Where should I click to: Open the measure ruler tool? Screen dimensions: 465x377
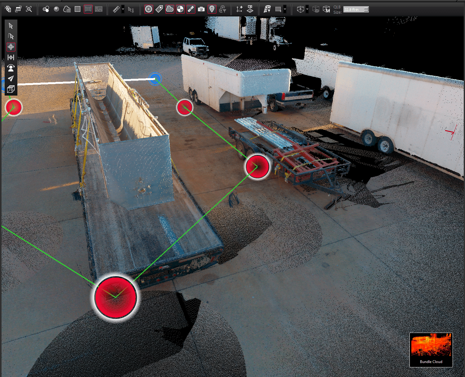click(116, 9)
